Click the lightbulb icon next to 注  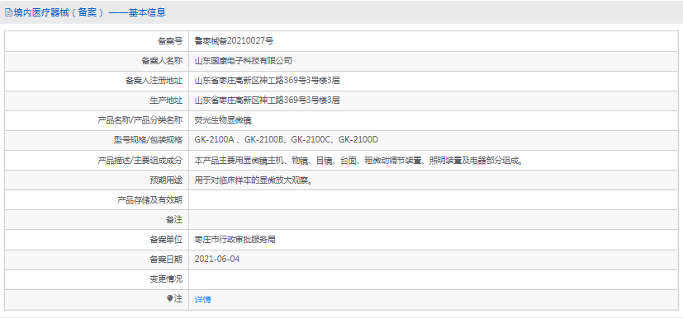pos(170,298)
